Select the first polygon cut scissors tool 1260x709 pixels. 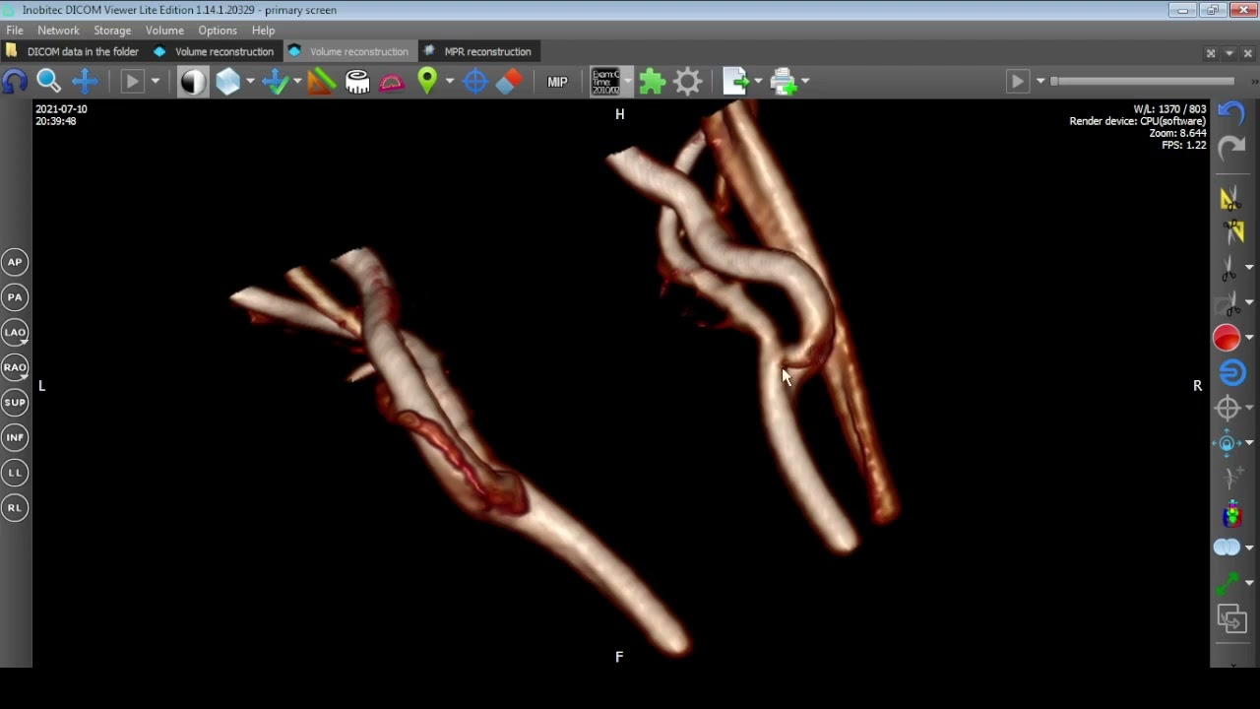coord(1231,199)
